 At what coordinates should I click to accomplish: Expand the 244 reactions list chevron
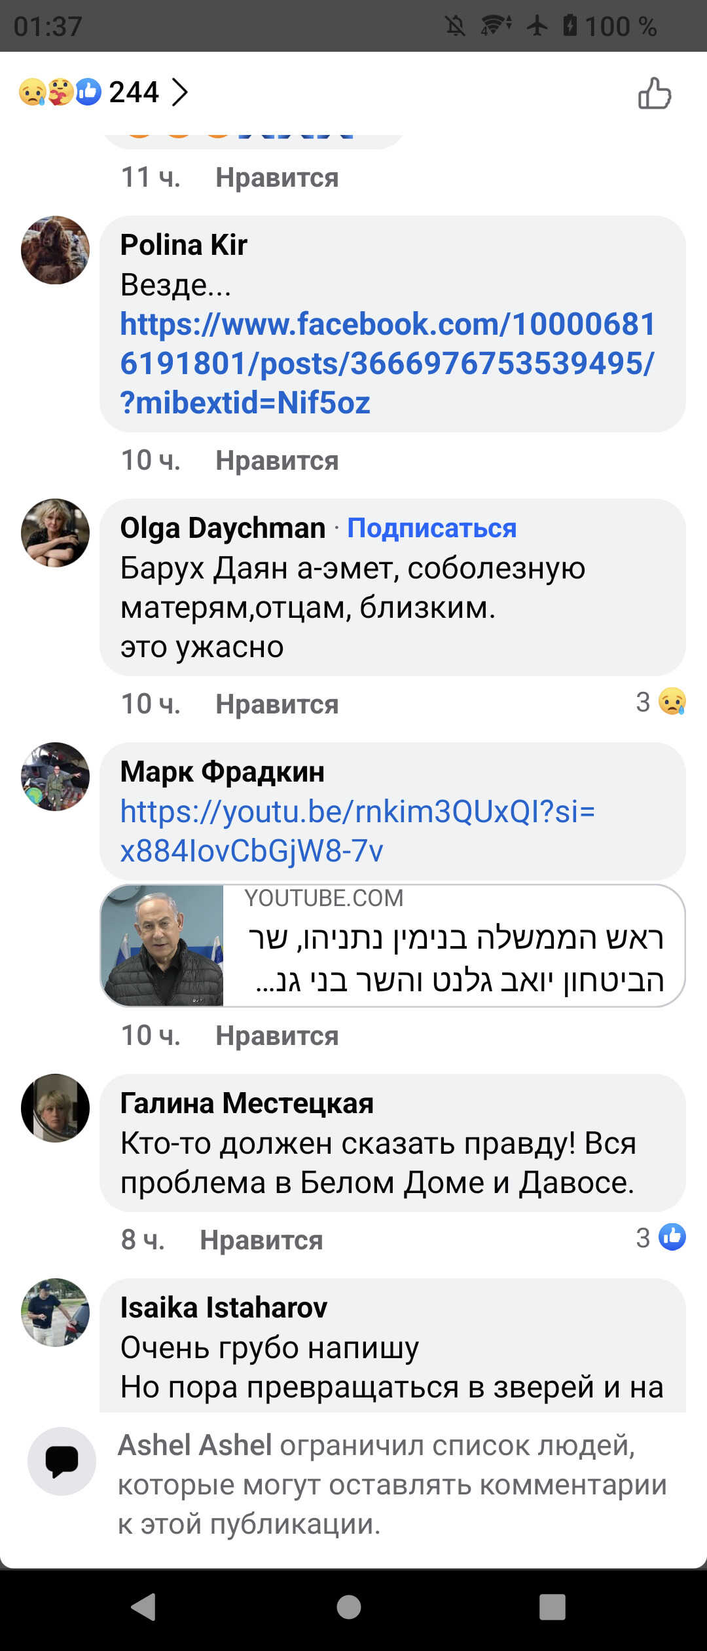coord(179,92)
